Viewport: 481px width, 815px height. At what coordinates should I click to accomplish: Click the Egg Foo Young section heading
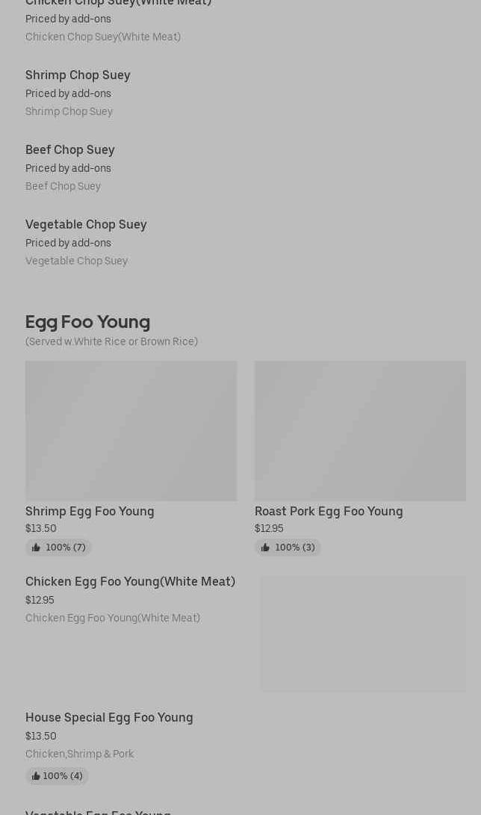88,322
